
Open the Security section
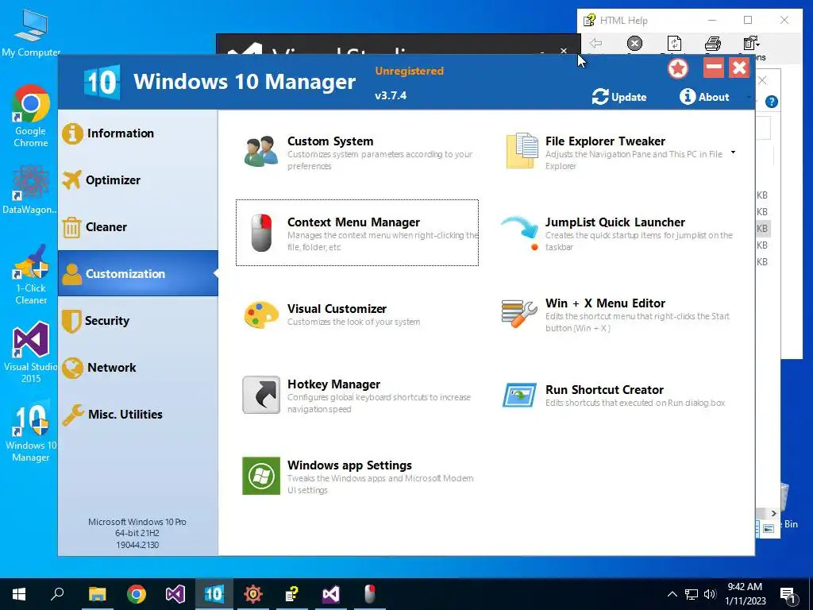138,321
